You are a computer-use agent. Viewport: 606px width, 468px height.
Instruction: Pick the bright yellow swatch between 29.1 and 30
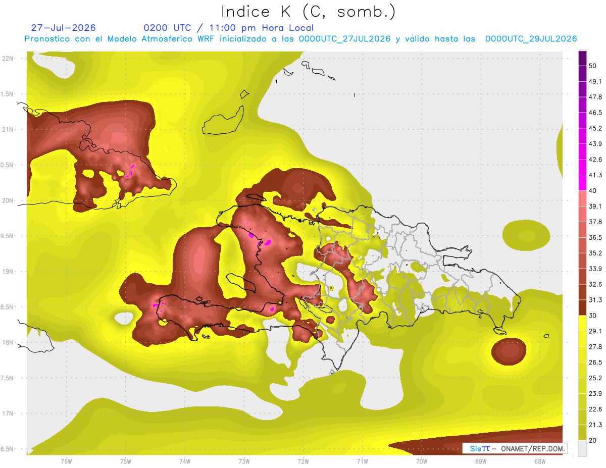[x=582, y=323]
